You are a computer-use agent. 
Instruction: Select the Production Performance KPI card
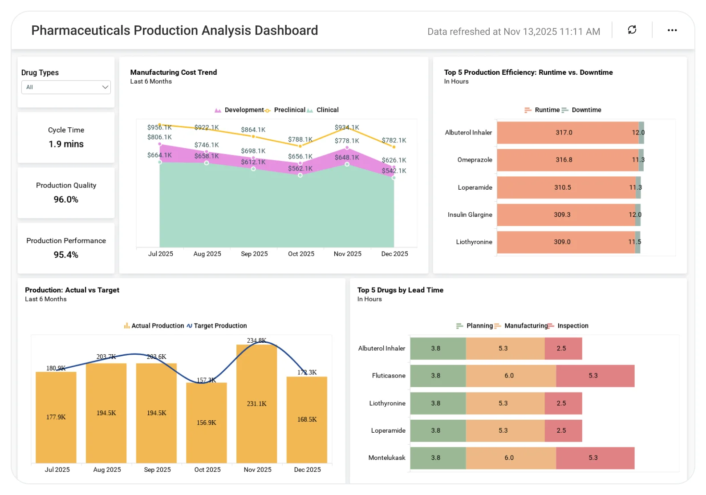66,248
